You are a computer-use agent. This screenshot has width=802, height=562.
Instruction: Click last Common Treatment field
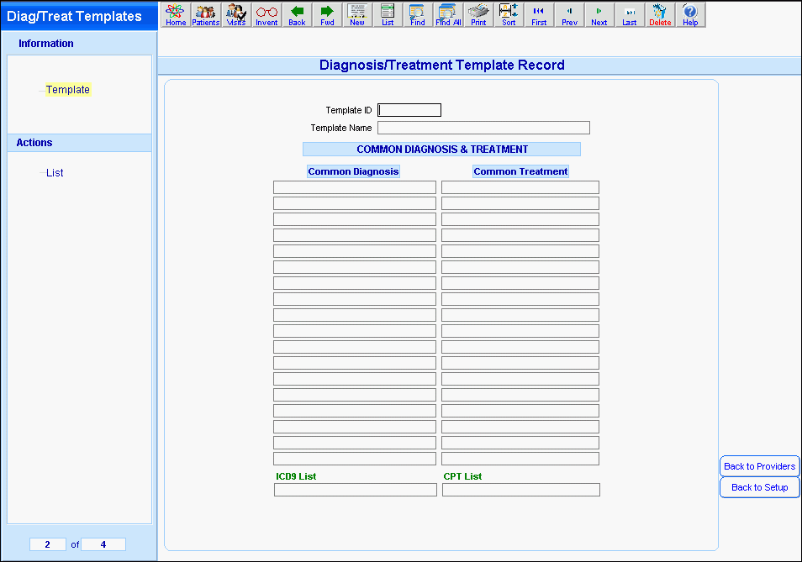pyautogui.click(x=520, y=459)
